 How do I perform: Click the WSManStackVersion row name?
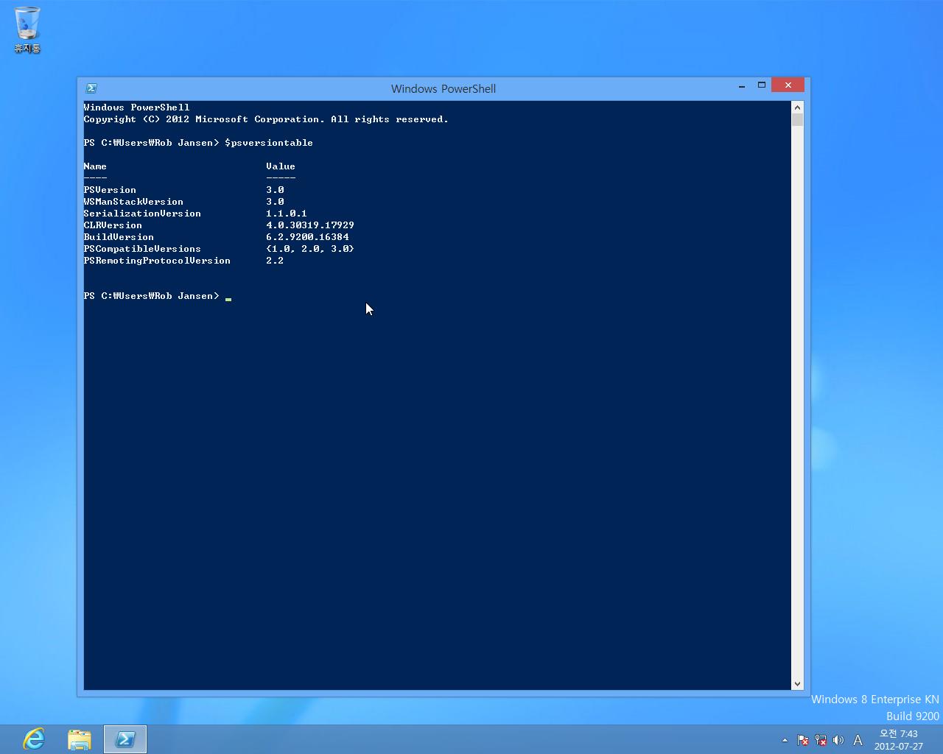click(x=133, y=202)
